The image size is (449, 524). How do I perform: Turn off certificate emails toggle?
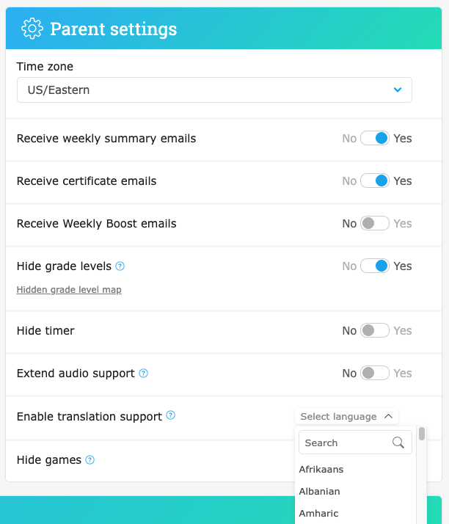pyautogui.click(x=374, y=181)
